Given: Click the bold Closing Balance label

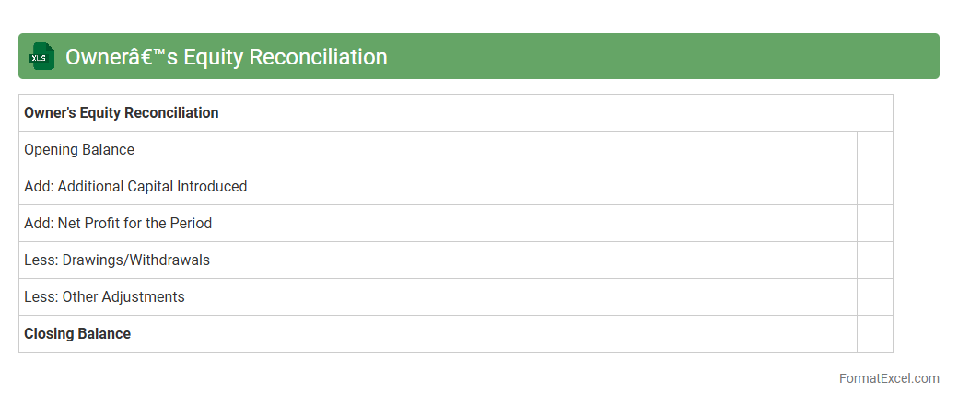Looking at the screenshot, I should coord(77,334).
